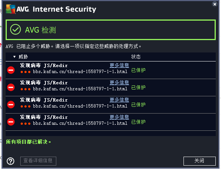Click the AVG logo icon
The image size is (221, 169).
click(11, 9)
